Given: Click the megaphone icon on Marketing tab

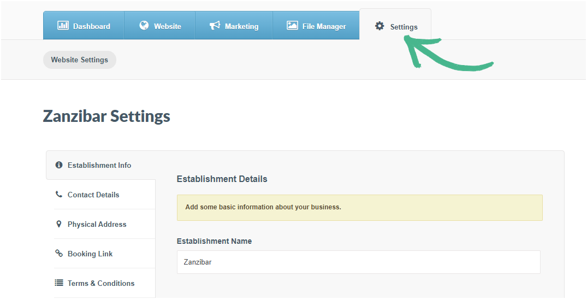Looking at the screenshot, I should point(215,26).
